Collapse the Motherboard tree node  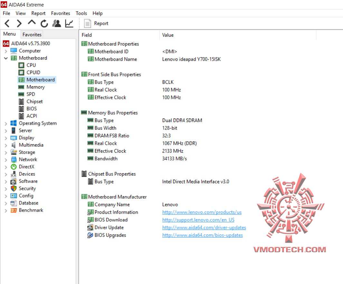pyautogui.click(x=5, y=58)
